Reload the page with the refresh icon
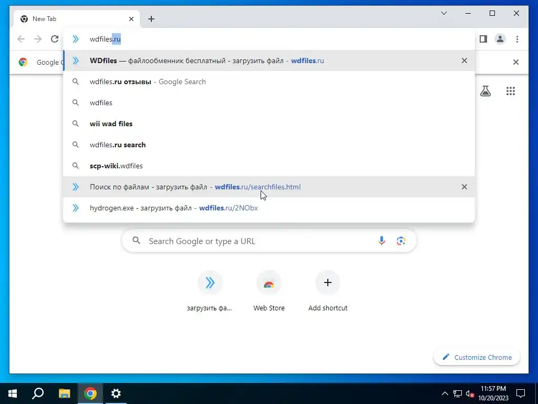Screen dimensions: 538x404 coord(55,39)
